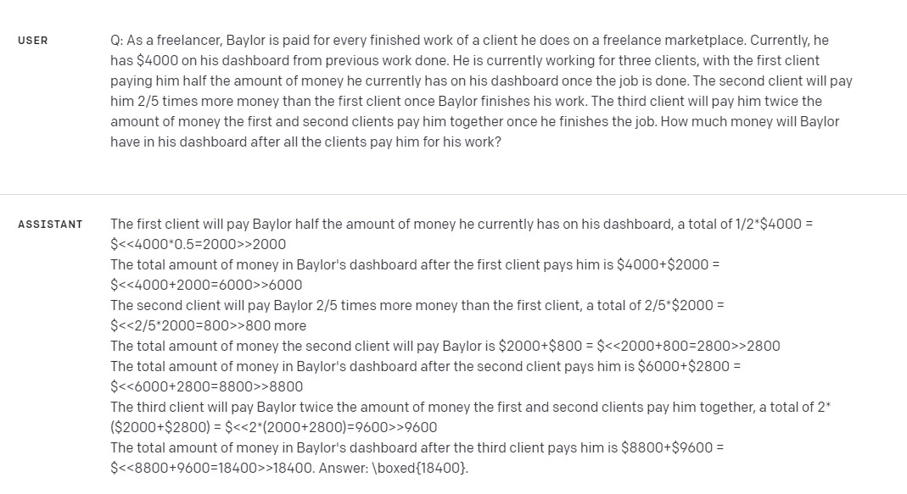Click the '$<<2000+800=2800>>2800' calculation

tap(688, 346)
